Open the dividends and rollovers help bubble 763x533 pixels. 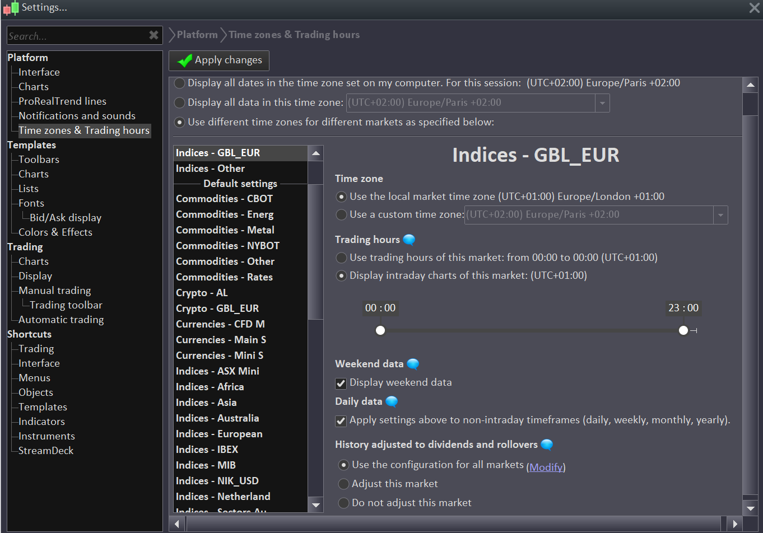coord(547,445)
